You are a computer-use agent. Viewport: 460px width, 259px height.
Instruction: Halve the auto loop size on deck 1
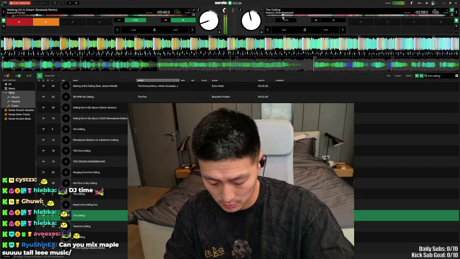point(117,30)
